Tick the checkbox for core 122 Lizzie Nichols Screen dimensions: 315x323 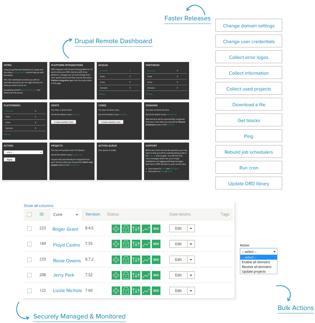click(x=29, y=291)
